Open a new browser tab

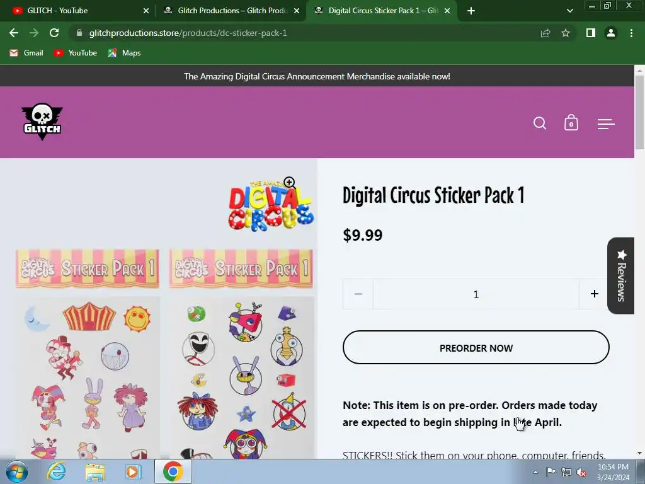471,11
